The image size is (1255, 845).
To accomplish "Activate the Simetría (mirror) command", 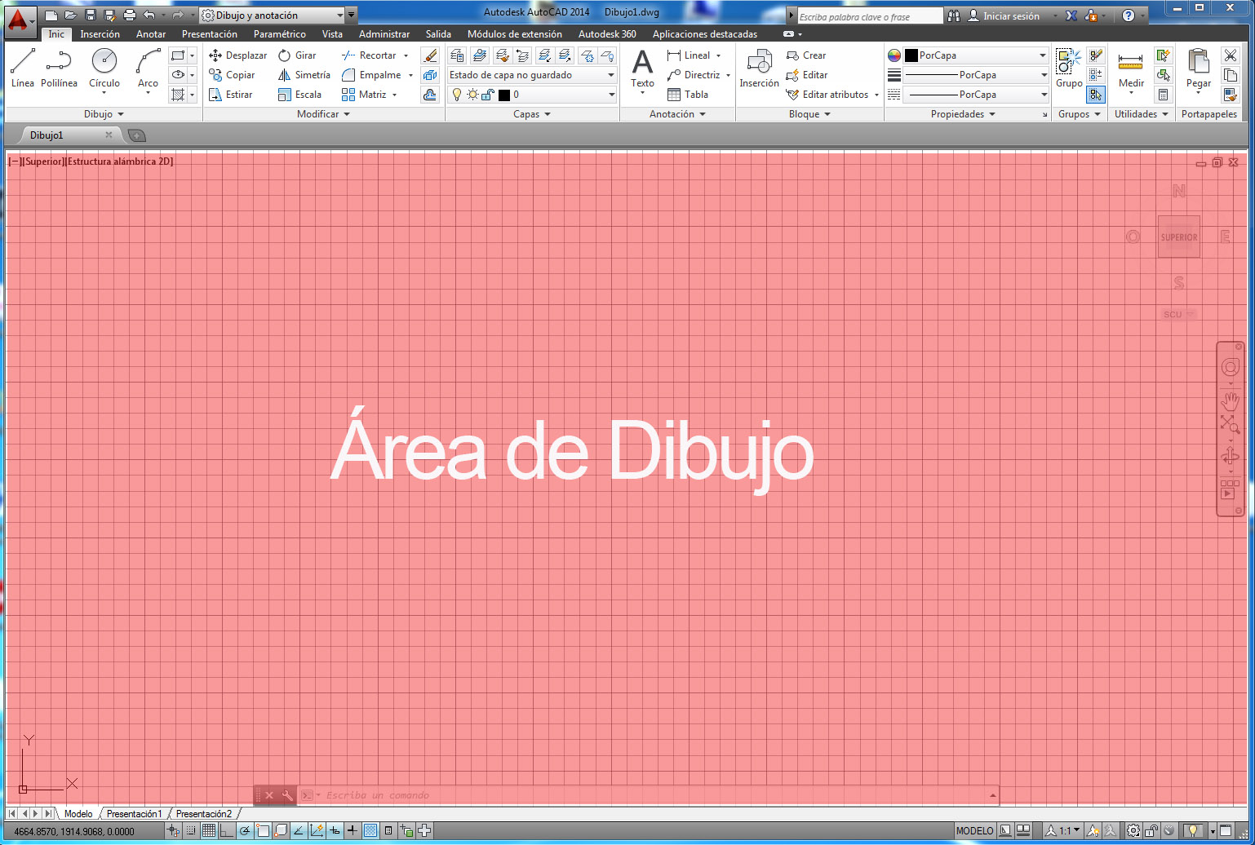I will tap(304, 75).
